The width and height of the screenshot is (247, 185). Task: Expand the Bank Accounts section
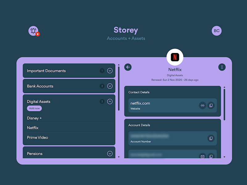109,86
